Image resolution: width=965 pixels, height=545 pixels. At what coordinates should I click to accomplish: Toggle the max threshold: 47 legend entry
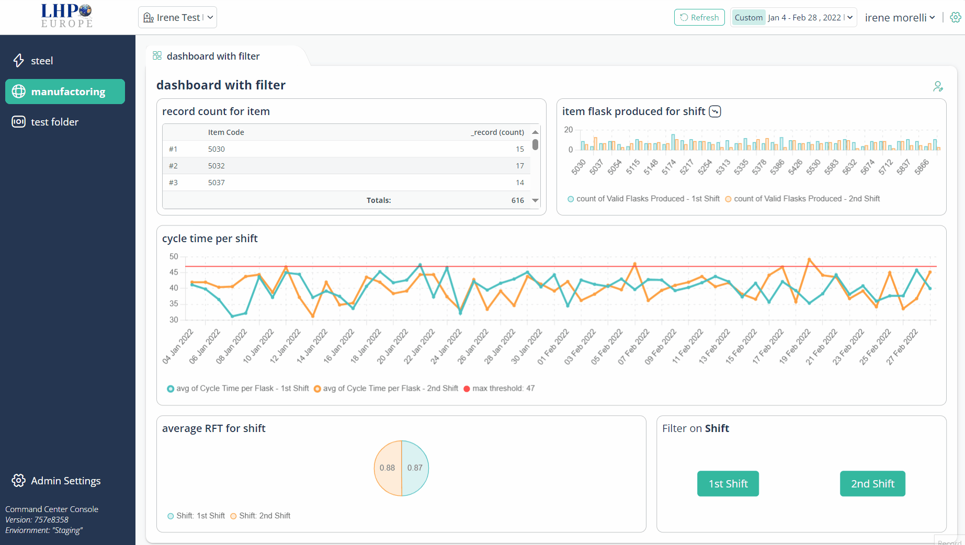[499, 389]
